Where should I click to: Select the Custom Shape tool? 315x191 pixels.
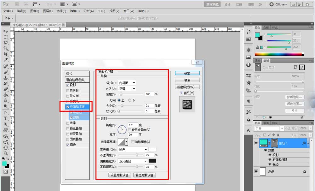(6, 130)
